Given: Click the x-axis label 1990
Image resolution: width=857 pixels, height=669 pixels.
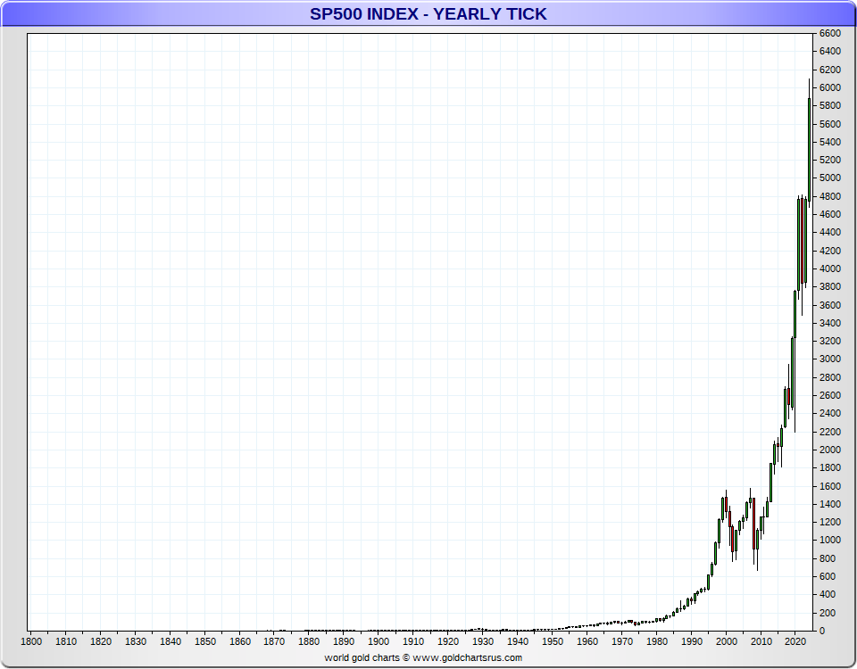Looking at the screenshot, I should click(x=691, y=641).
